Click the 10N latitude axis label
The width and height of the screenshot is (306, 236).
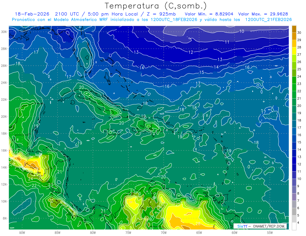(4, 201)
